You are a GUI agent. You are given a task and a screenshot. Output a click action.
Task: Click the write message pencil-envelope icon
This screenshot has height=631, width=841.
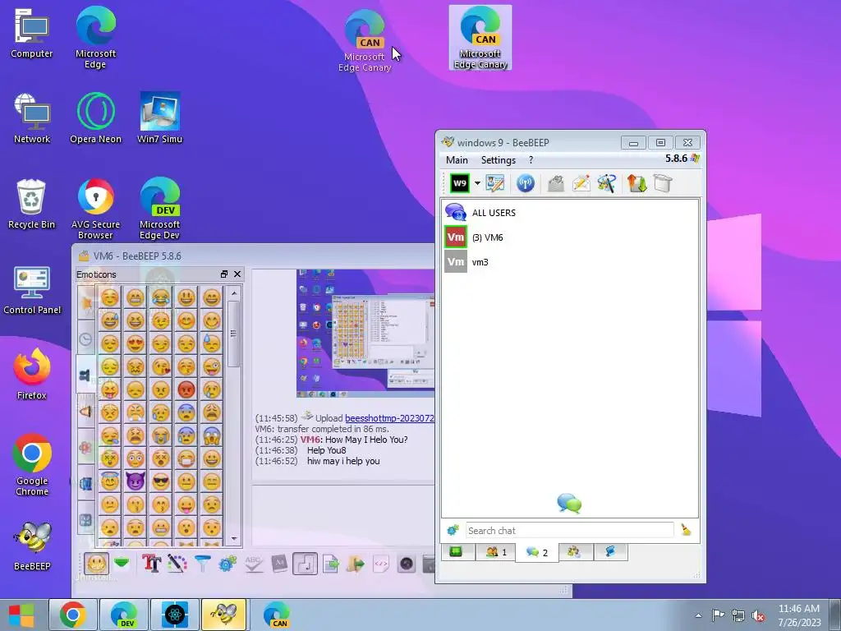[581, 183]
